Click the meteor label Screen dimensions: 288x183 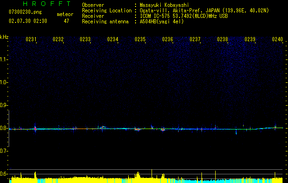[65, 14]
